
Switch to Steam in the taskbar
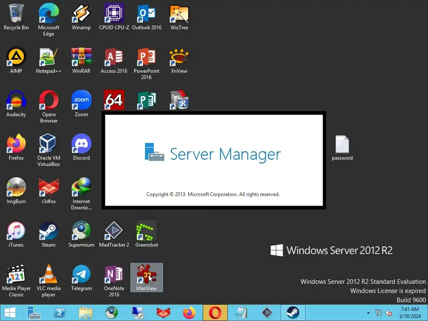click(293, 313)
